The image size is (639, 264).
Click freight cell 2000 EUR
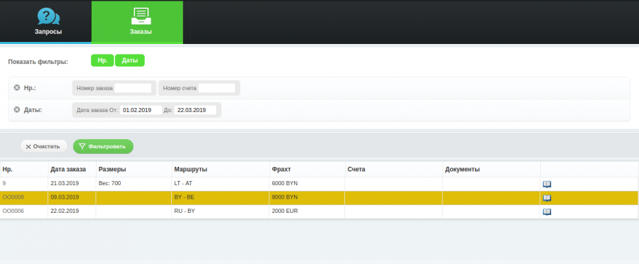point(307,211)
